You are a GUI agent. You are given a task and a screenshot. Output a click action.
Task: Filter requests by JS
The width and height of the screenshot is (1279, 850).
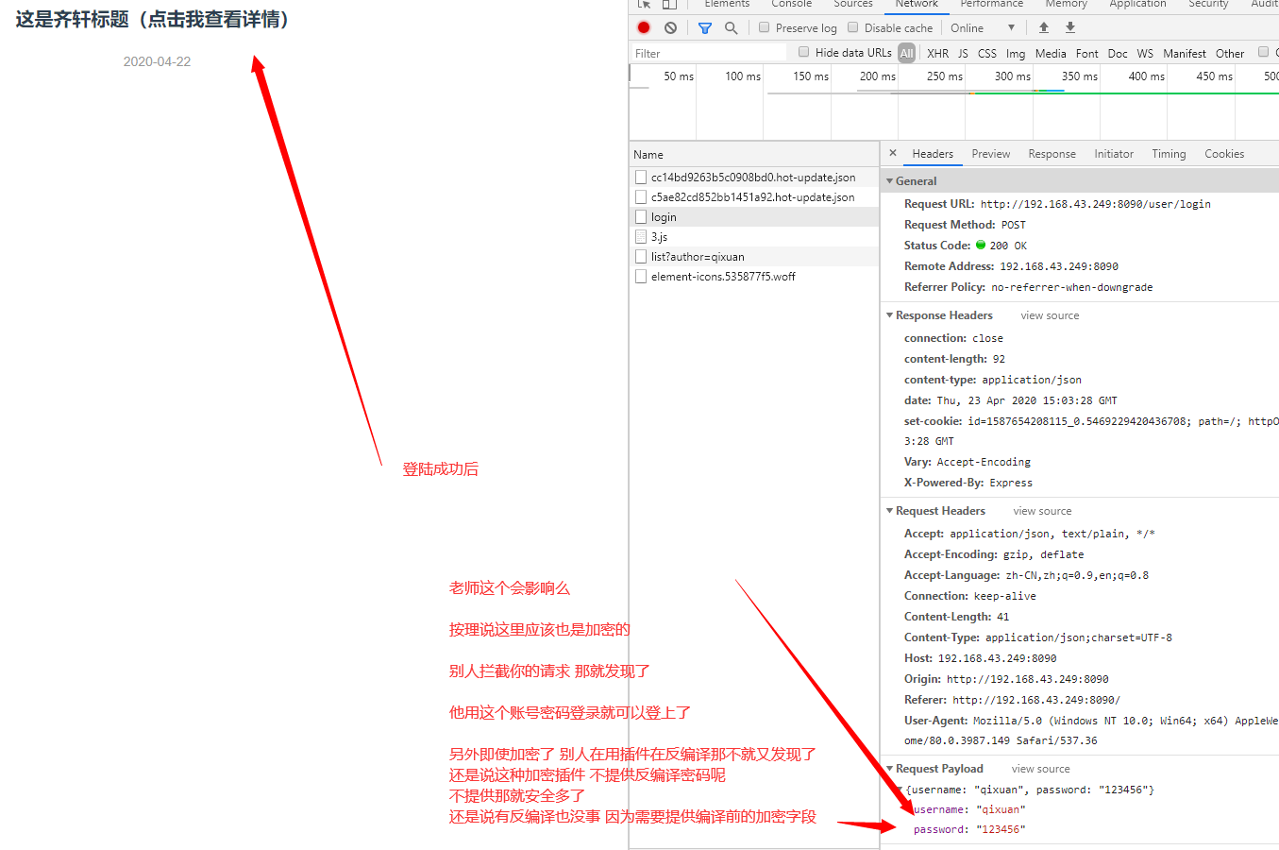coord(963,54)
